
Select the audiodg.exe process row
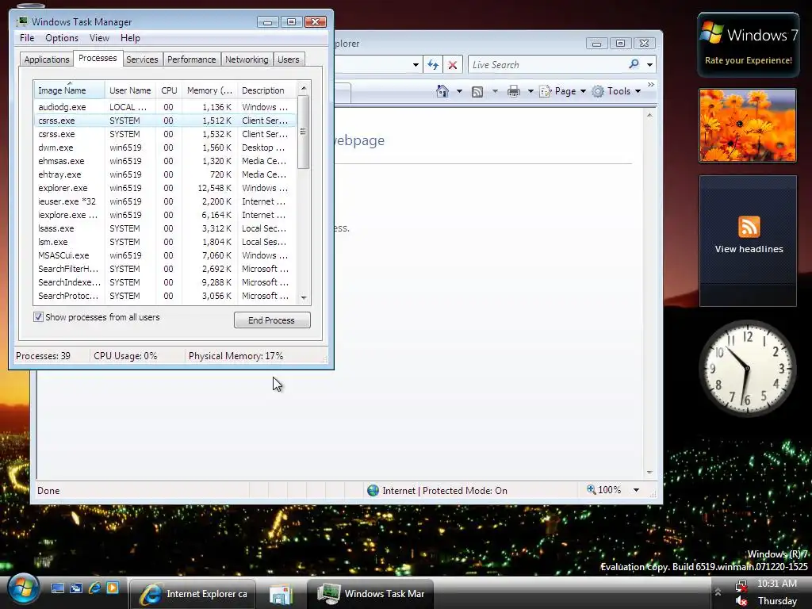(x=165, y=107)
